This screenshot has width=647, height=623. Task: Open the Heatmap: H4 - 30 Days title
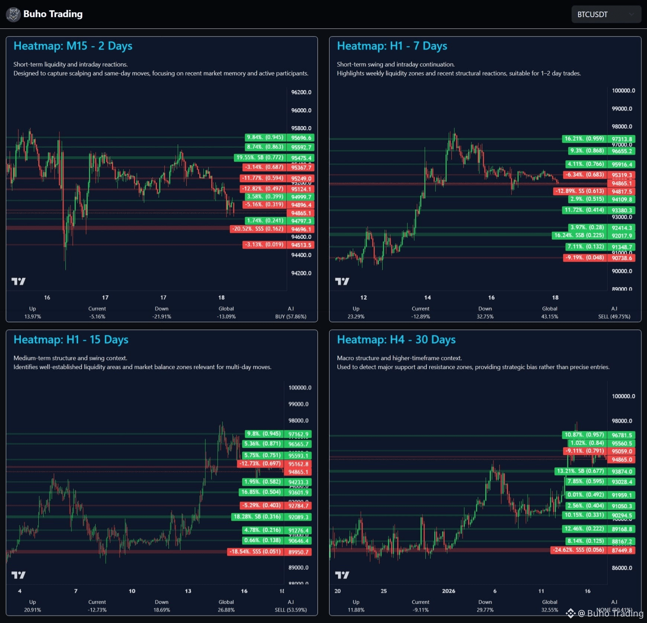tap(396, 340)
